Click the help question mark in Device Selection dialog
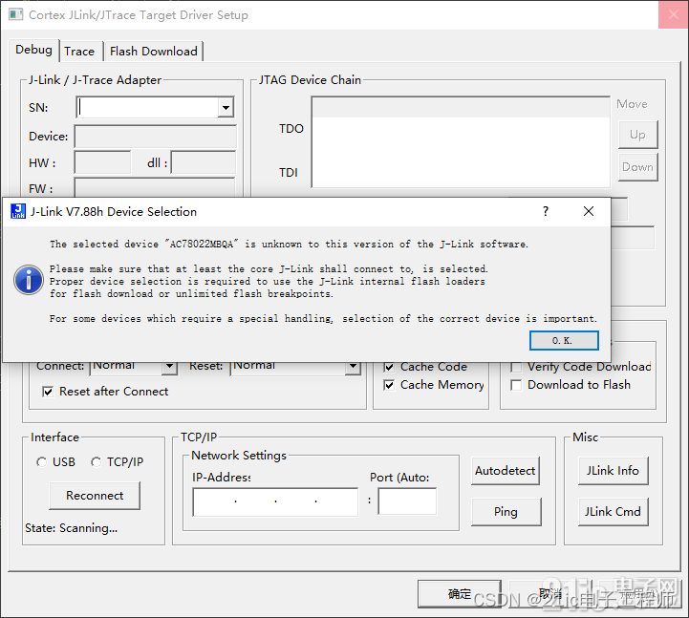This screenshot has height=618, width=689. (x=546, y=211)
